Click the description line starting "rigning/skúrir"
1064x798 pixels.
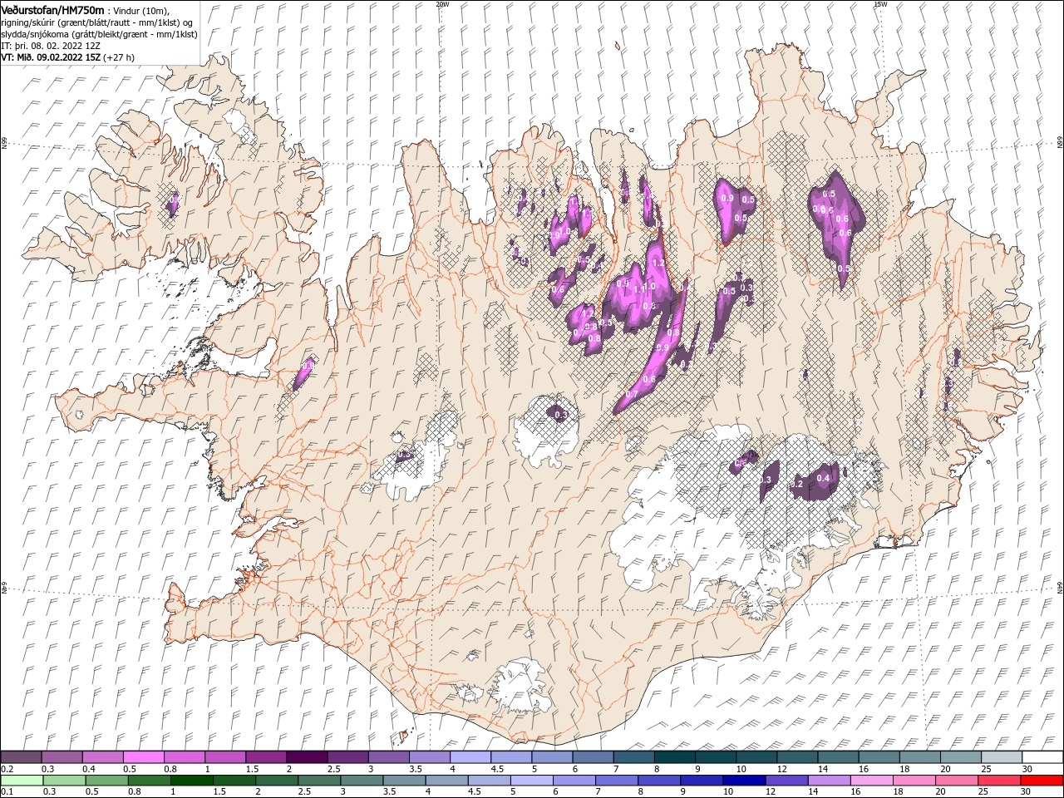point(96,22)
